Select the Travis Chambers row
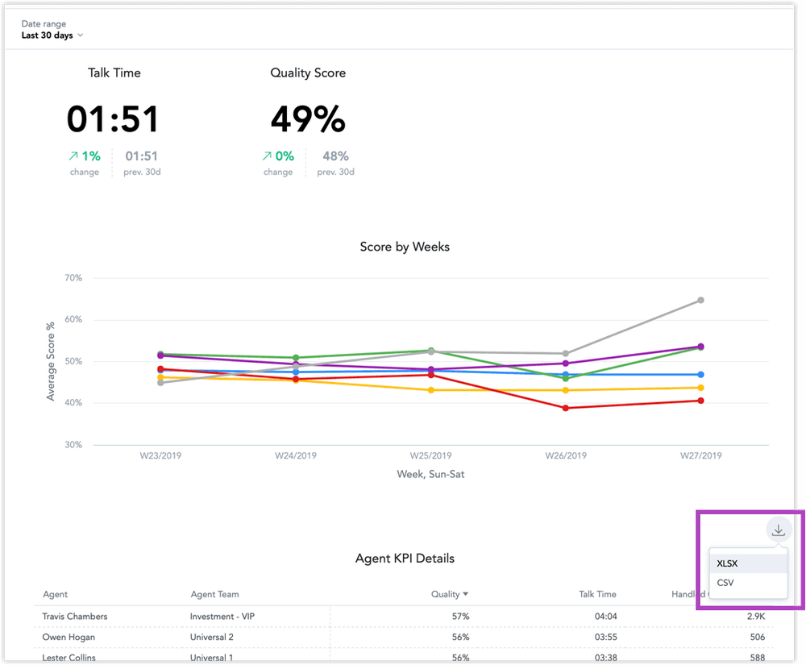The image size is (806, 665). [x=73, y=615]
